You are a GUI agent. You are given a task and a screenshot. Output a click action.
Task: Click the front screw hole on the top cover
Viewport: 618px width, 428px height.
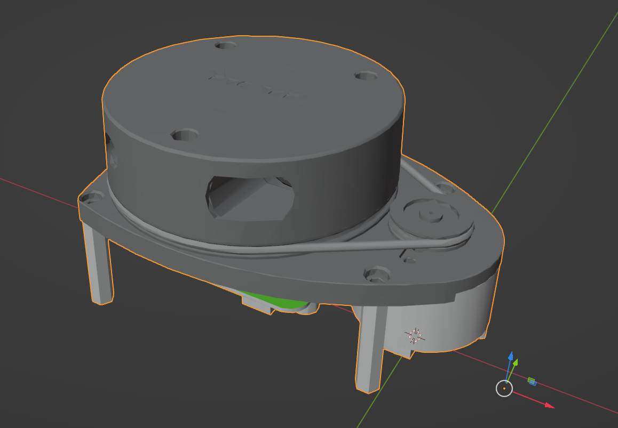(x=185, y=135)
